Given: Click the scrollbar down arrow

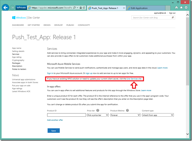Looking at the screenshot, I should pyautogui.click(x=188, y=134).
